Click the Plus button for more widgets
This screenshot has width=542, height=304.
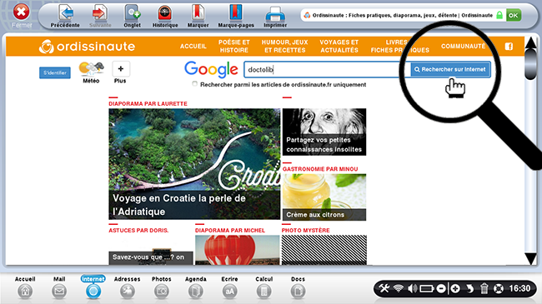coord(121,72)
